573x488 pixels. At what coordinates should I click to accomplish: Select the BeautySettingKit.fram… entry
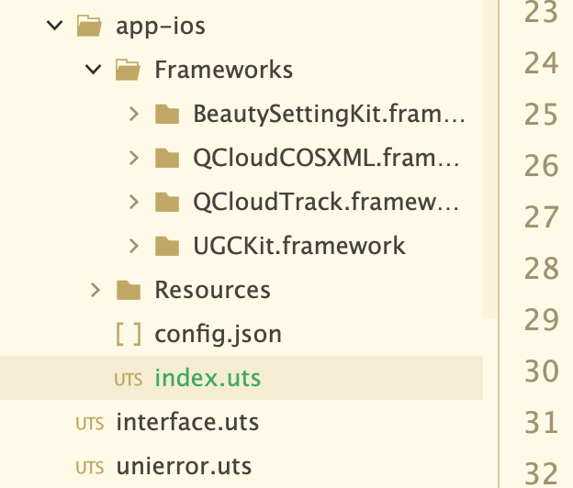[x=329, y=114]
